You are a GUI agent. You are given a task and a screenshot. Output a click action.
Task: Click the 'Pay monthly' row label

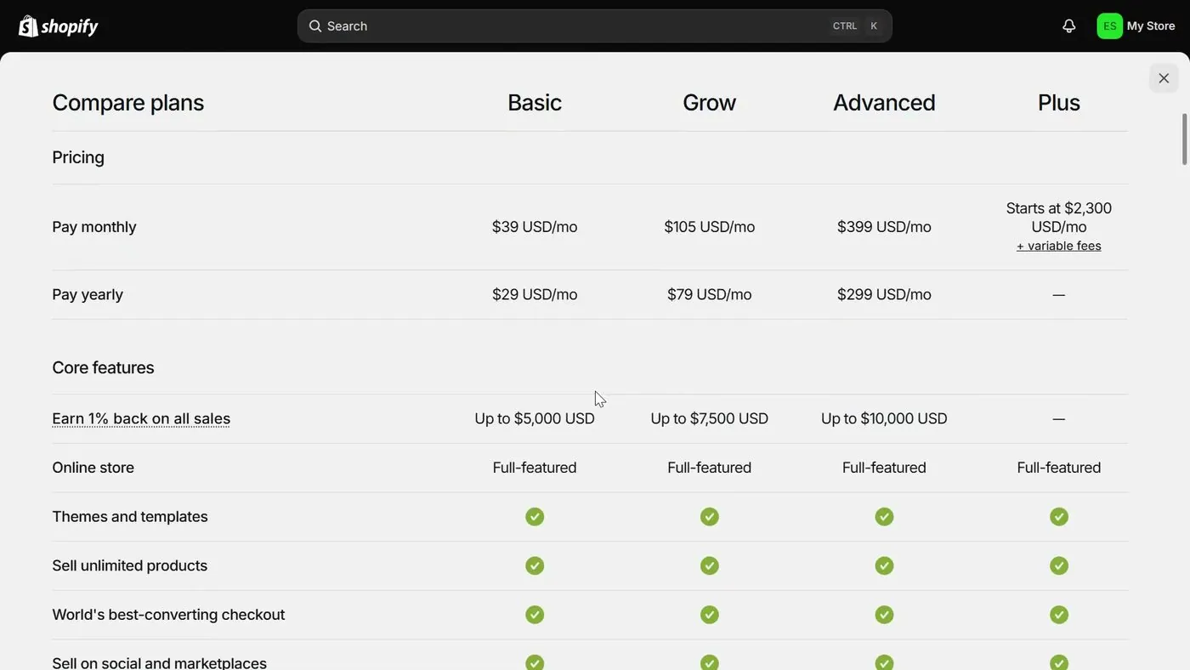[x=94, y=227]
